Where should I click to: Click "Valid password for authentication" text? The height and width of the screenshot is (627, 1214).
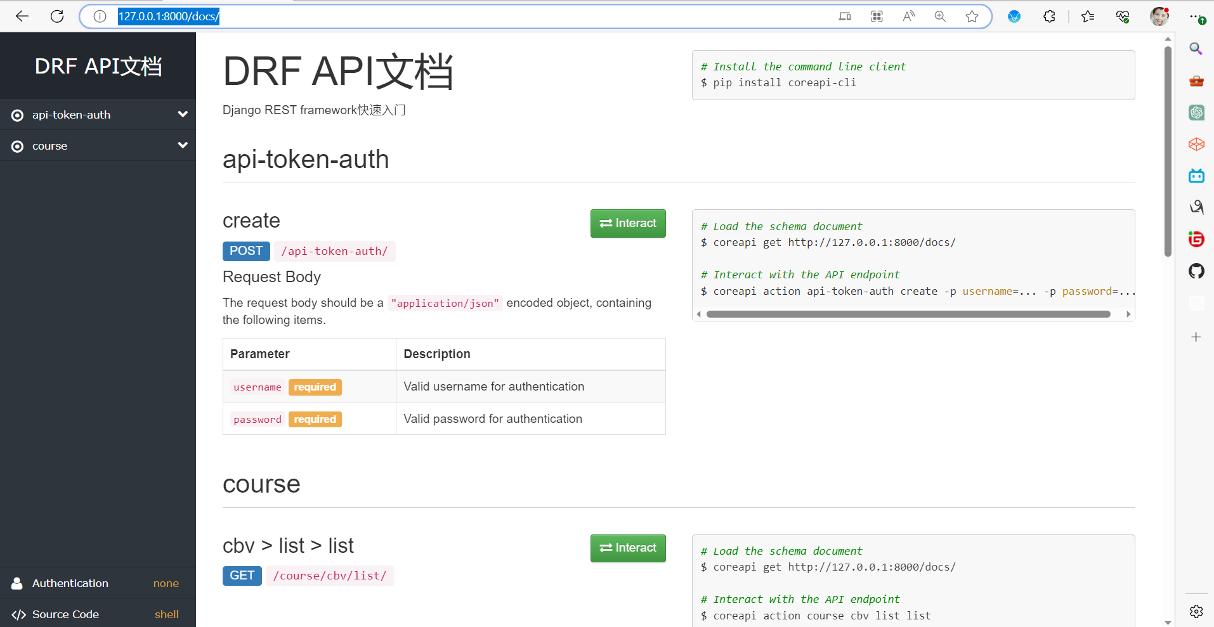coord(493,418)
